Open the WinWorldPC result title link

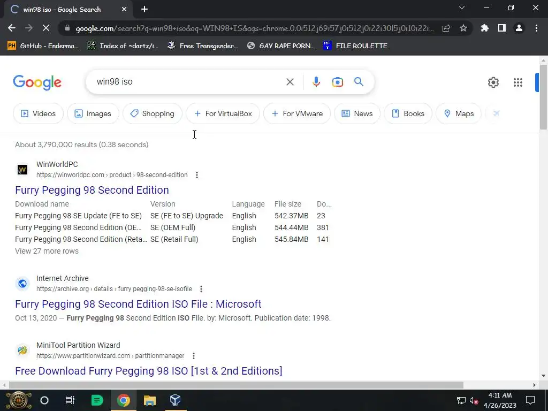coord(92,190)
